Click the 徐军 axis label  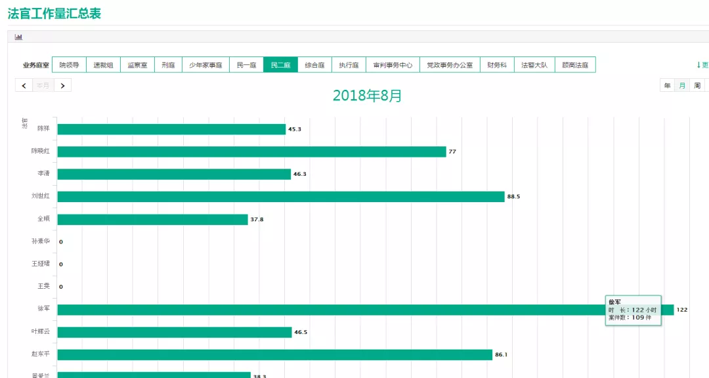[x=43, y=309]
